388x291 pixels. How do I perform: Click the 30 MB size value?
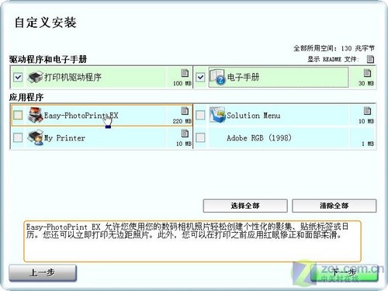tap(366, 83)
